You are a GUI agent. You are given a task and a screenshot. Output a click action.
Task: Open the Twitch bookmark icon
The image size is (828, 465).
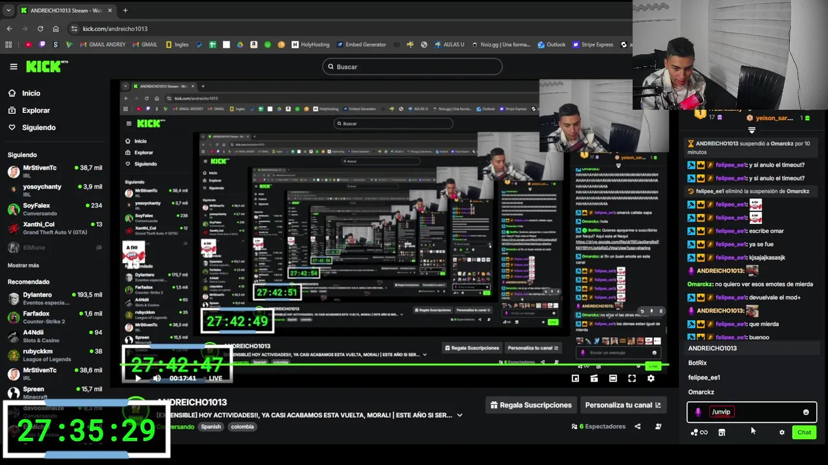pyautogui.click(x=42, y=45)
